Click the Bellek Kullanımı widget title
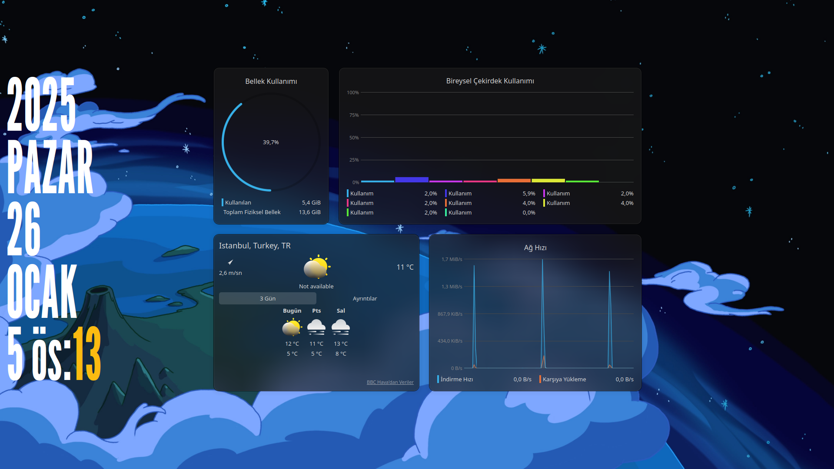 (x=271, y=81)
